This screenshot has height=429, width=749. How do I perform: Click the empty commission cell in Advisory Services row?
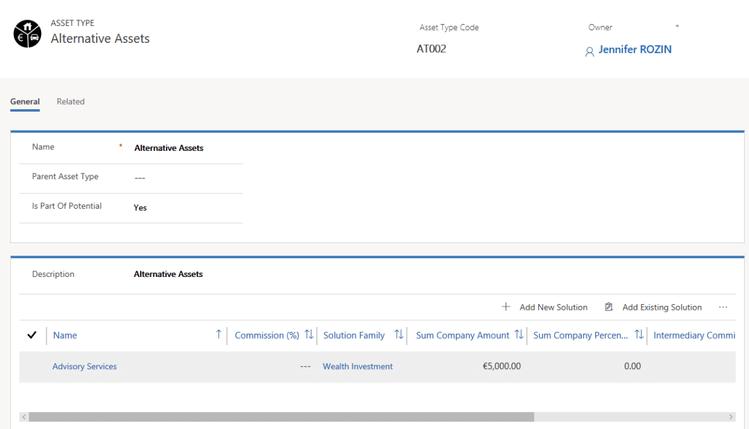pyautogui.click(x=305, y=367)
